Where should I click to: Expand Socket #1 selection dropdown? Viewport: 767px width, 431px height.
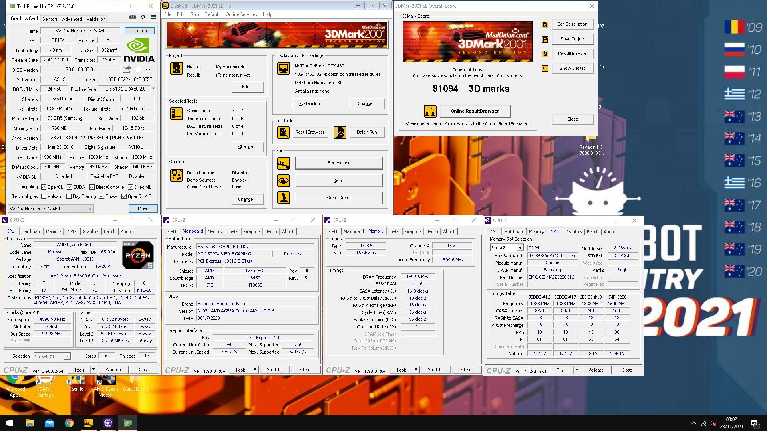click(52, 356)
